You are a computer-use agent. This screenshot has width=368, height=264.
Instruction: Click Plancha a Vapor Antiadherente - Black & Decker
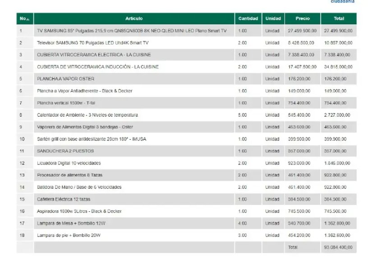click(85, 91)
